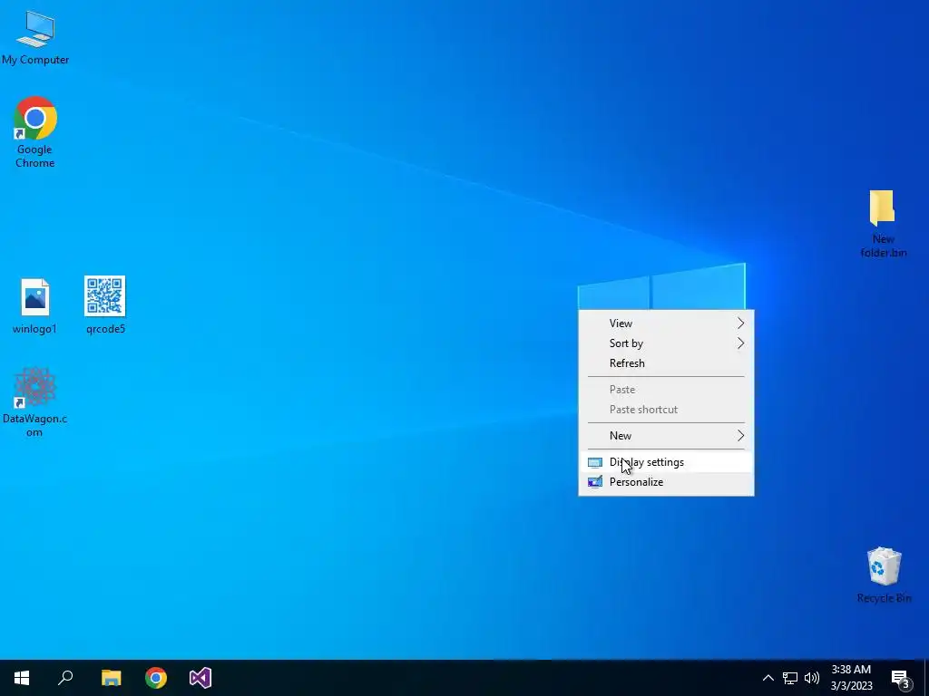The width and height of the screenshot is (929, 696).
Task: Click the Show desktop strip after notifications
Action: [x=926, y=678]
